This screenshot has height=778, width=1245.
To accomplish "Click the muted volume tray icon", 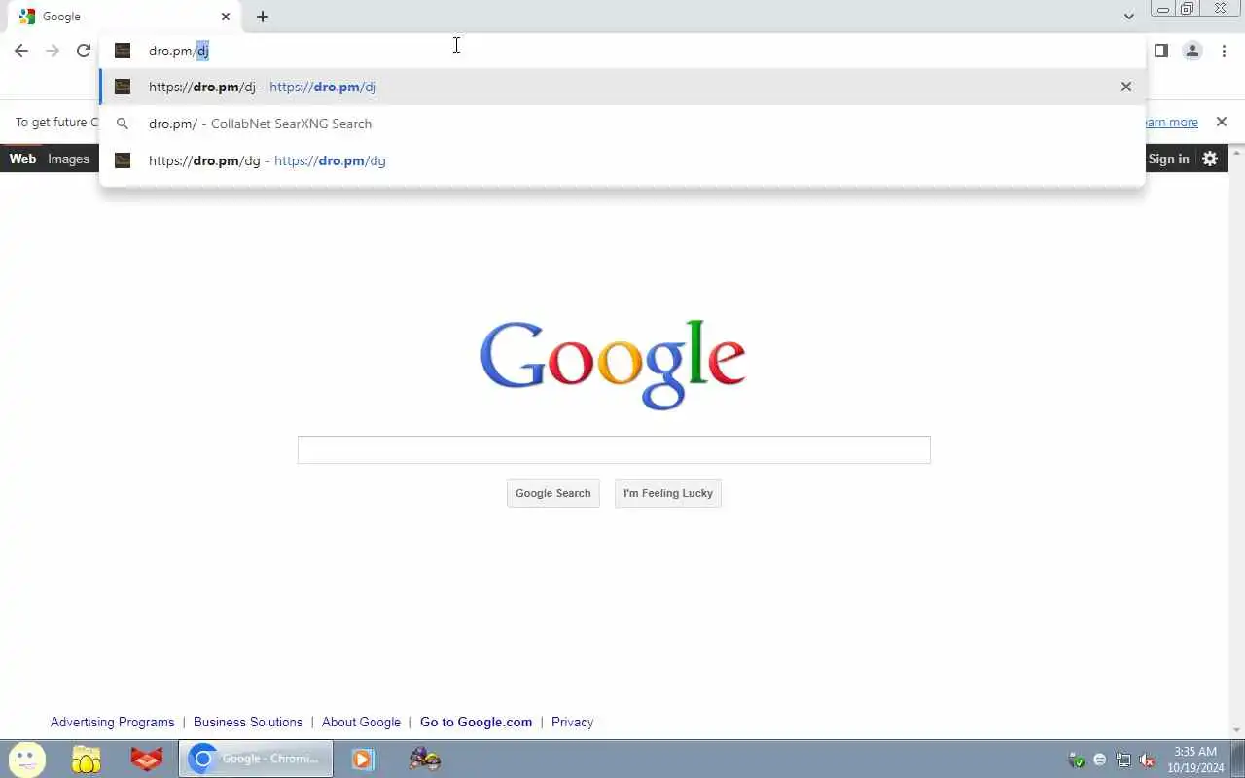I will pos(1147,760).
